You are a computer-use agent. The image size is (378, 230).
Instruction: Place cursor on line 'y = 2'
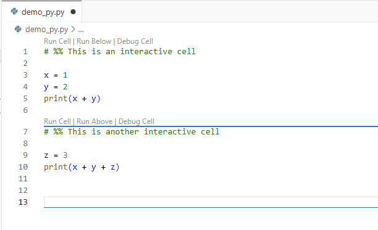[56, 87]
